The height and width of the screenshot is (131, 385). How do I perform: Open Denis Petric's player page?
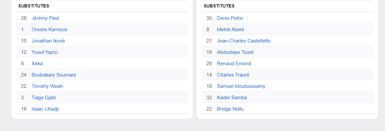point(230,18)
